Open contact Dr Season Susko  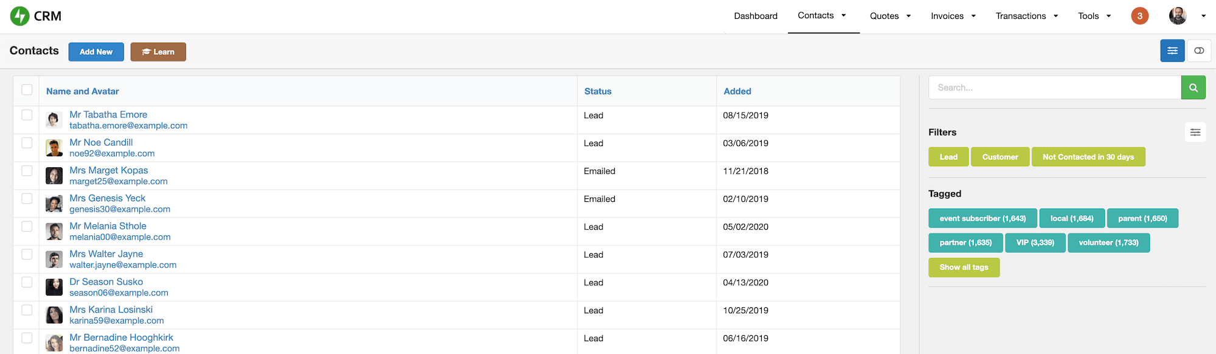(x=106, y=282)
